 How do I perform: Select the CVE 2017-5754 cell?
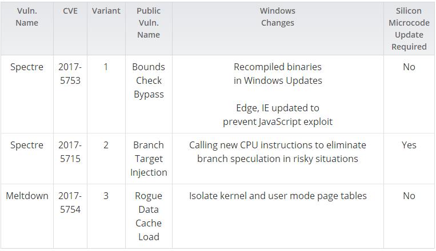coord(70,203)
